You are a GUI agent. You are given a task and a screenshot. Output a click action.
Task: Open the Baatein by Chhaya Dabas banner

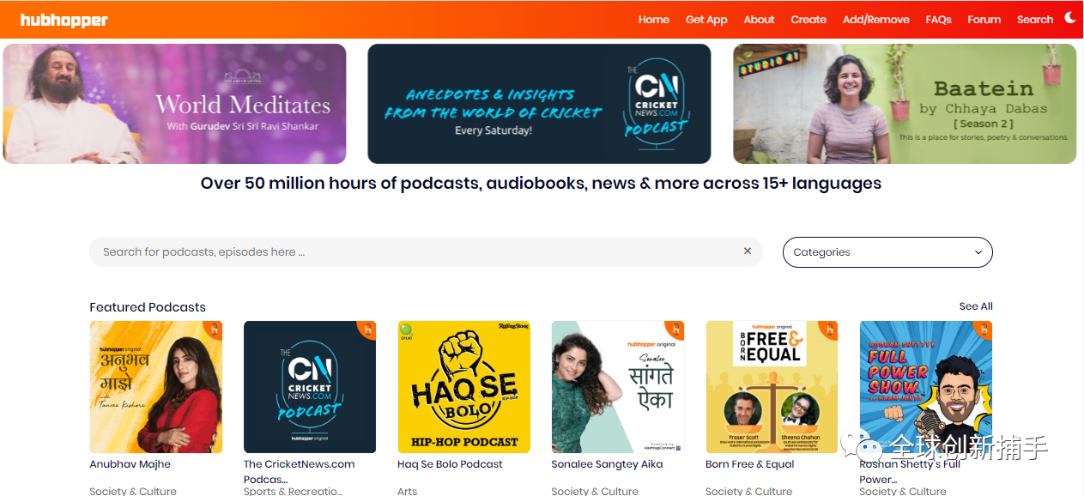(905, 104)
